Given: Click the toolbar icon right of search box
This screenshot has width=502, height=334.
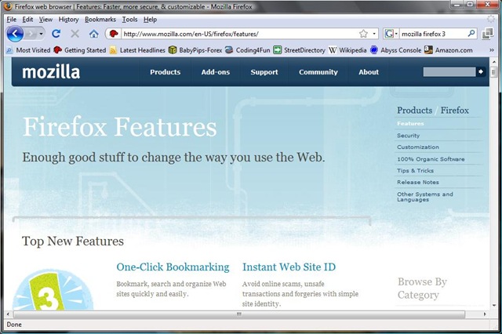Looking at the screenshot, I should (488, 34).
